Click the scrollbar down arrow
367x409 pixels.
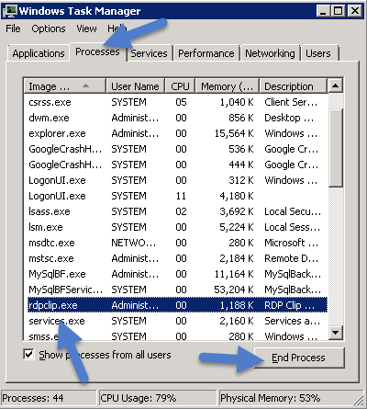pos(336,333)
